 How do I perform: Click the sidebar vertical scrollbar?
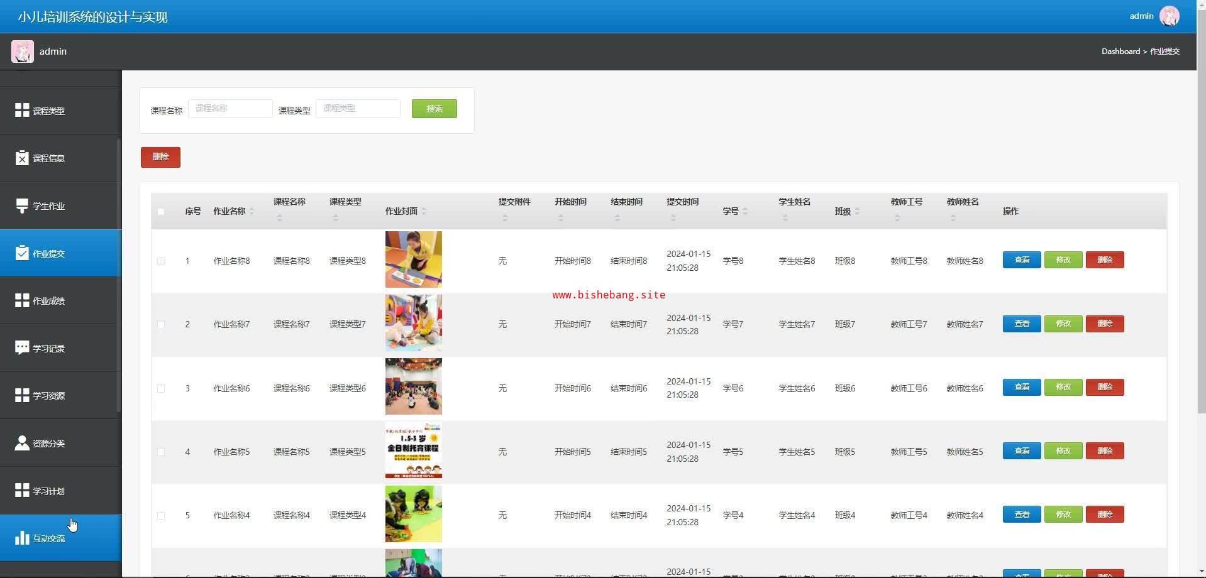point(119,251)
